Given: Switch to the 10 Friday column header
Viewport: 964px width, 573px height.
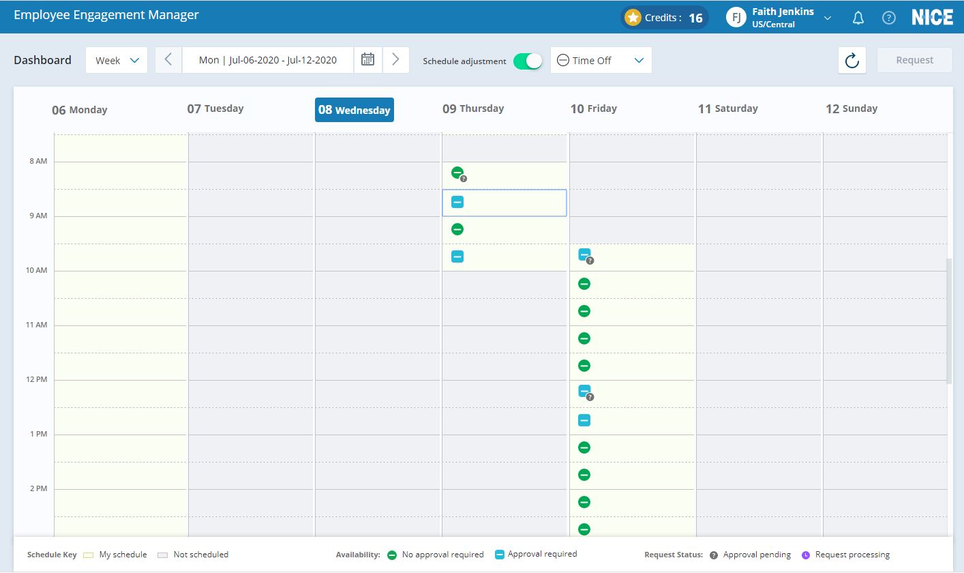Looking at the screenshot, I should click(x=593, y=108).
